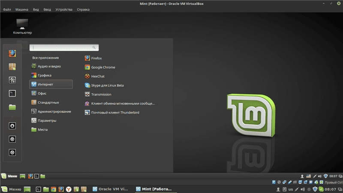Open the Вид menu in VirtualBox
The width and height of the screenshot is (343, 193).
[36, 9]
